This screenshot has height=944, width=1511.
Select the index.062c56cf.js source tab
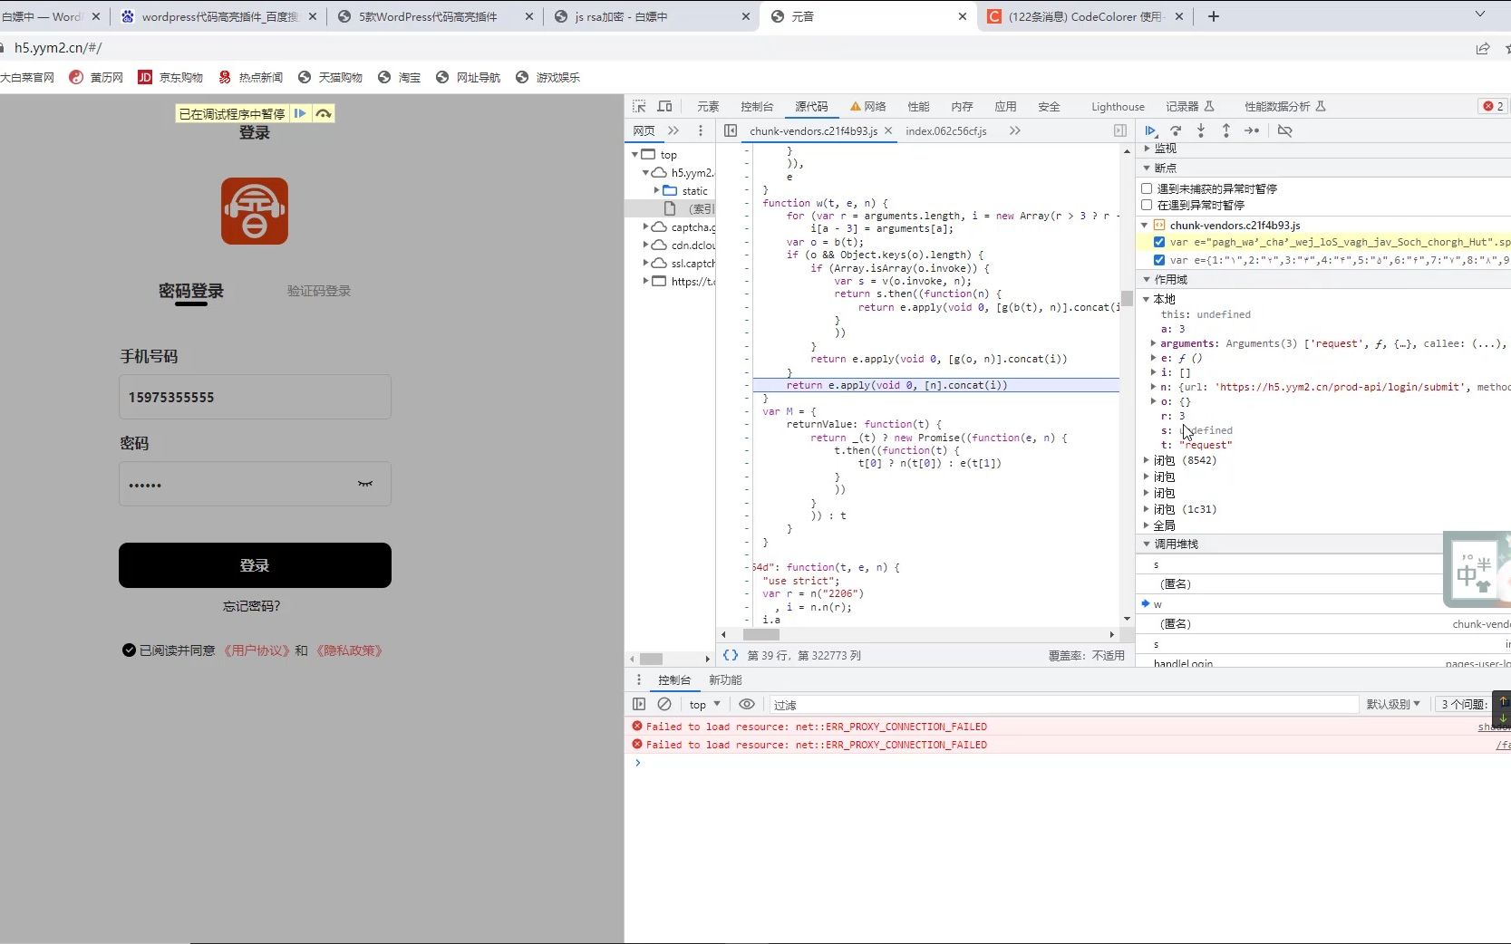point(946,130)
